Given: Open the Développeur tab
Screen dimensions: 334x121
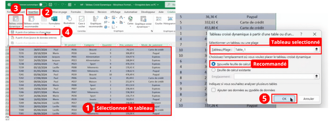Looking at the screenshot, I should pyautogui.click(x=148, y=12).
